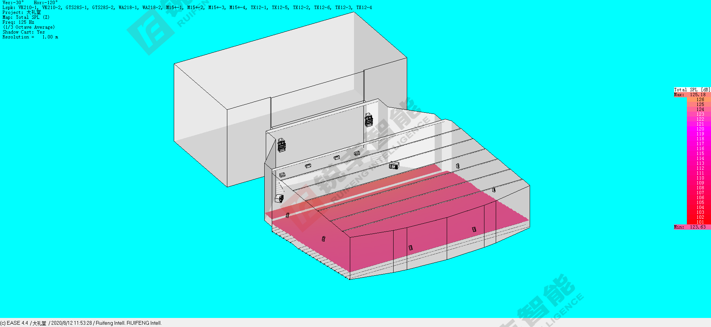Image resolution: width=711 pixels, height=327 pixels.
Task: Click the Freq: 125 Hz label
Action: pyautogui.click(x=18, y=22)
